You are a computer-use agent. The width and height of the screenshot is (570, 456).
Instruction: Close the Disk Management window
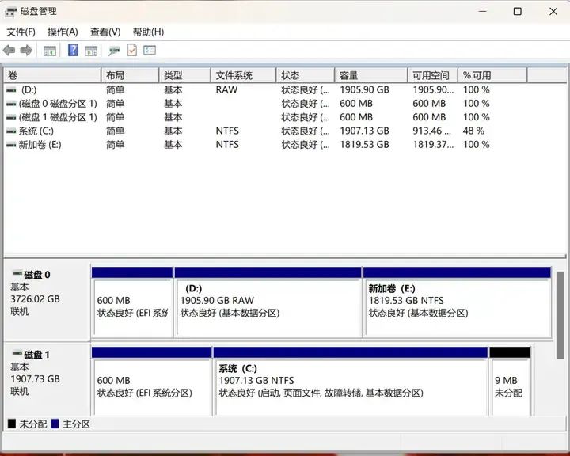pos(553,12)
